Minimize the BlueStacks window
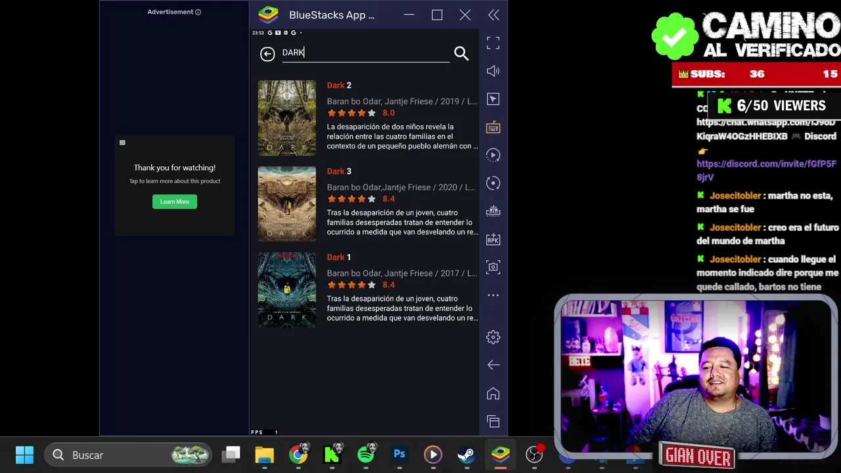This screenshot has height=473, width=841. 409,15
